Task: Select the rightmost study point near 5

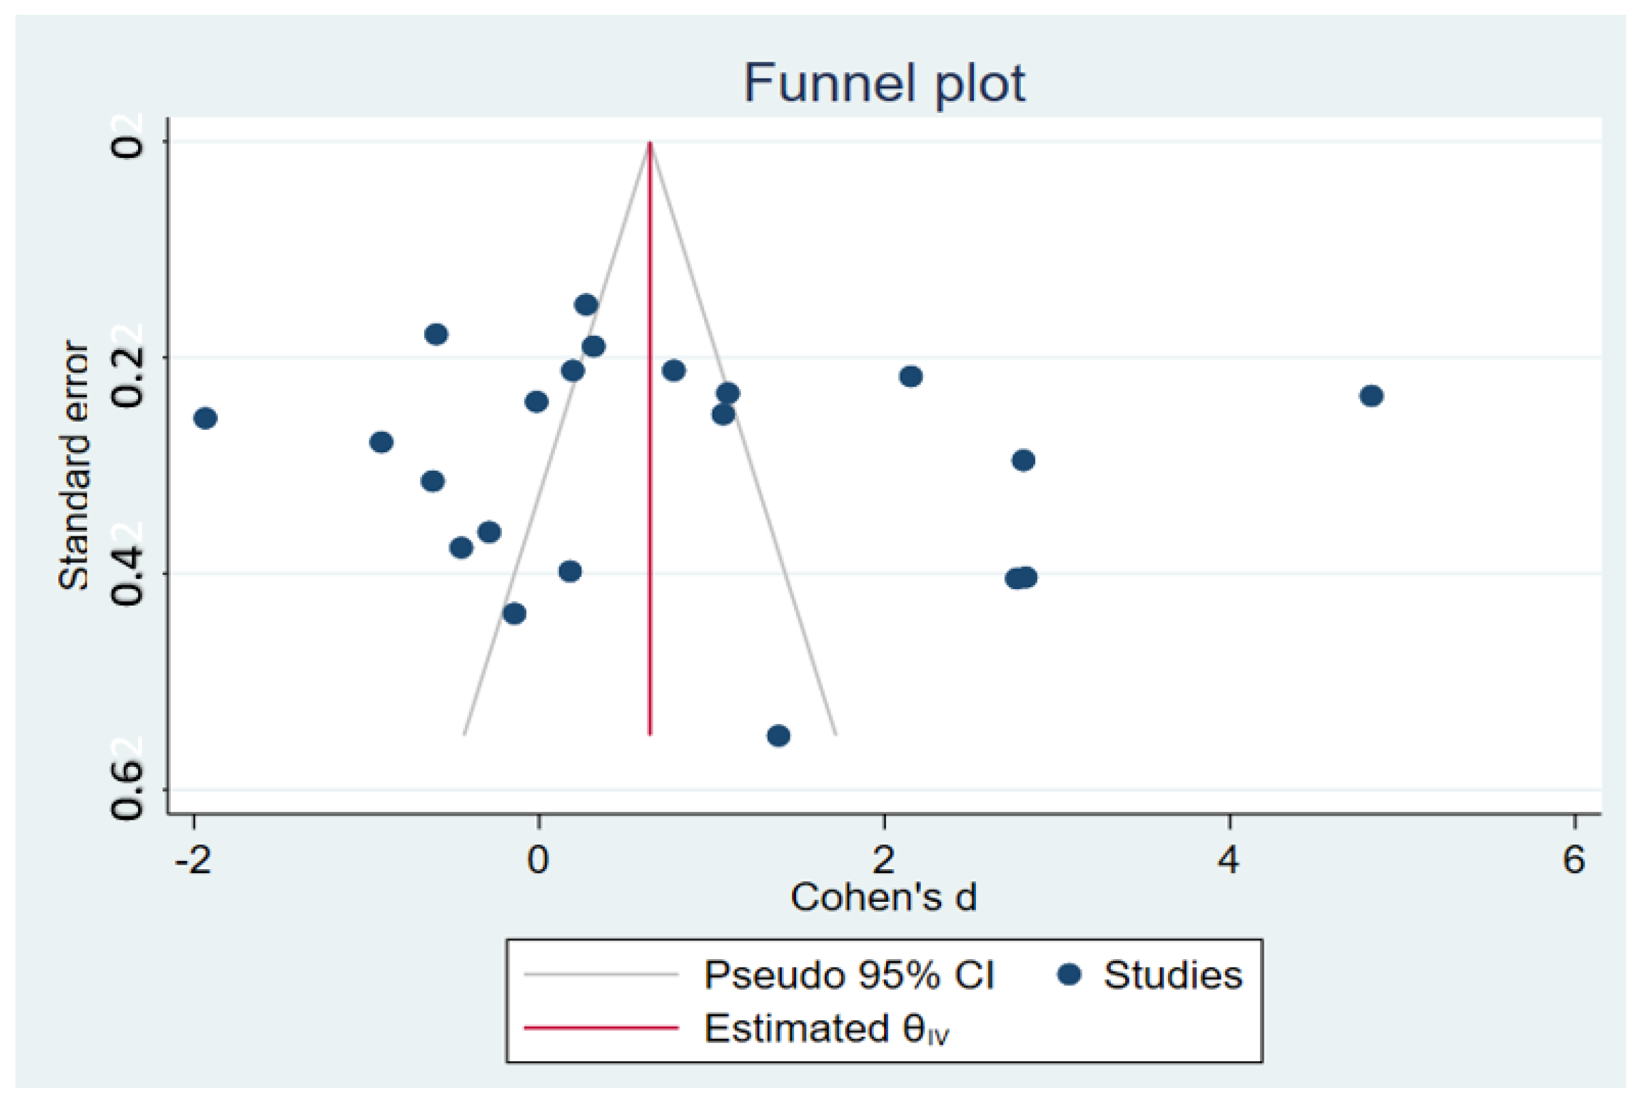Action: [1372, 396]
